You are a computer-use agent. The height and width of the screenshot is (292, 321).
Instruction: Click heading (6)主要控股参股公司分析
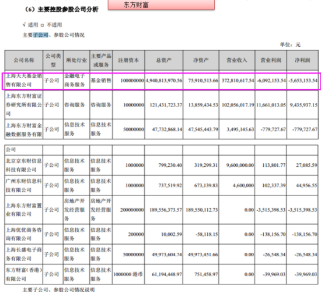[61, 9]
